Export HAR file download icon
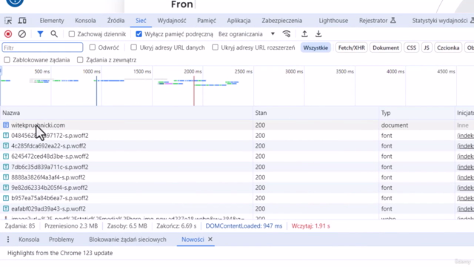The width and height of the screenshot is (474, 267). pyautogui.click(x=318, y=34)
